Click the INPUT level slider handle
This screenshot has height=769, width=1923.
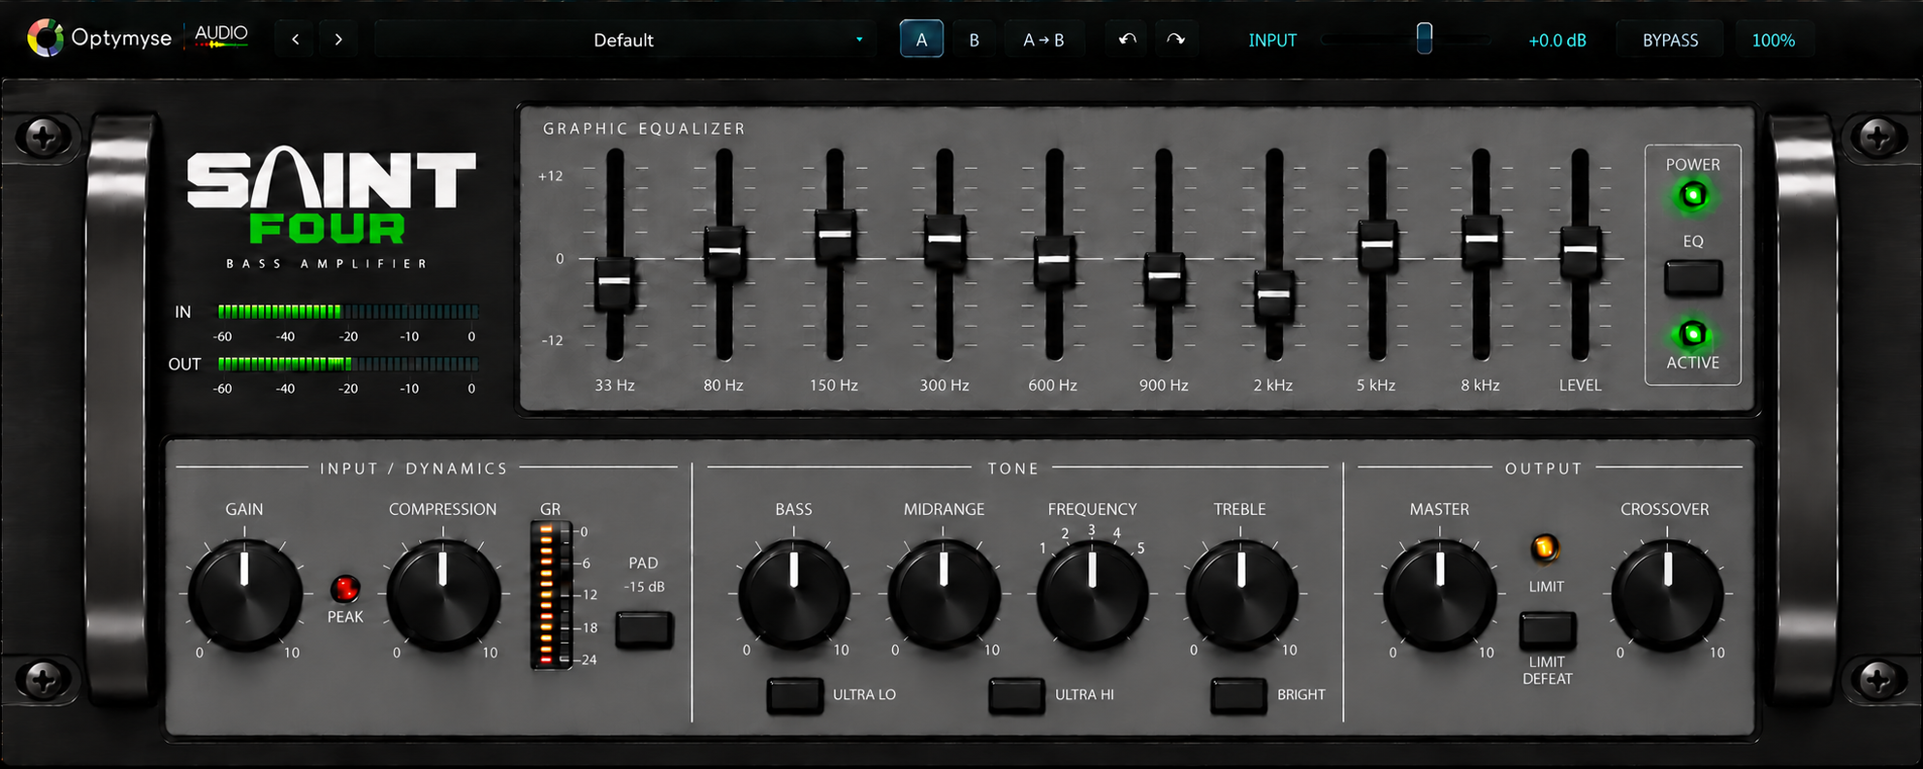(1424, 39)
